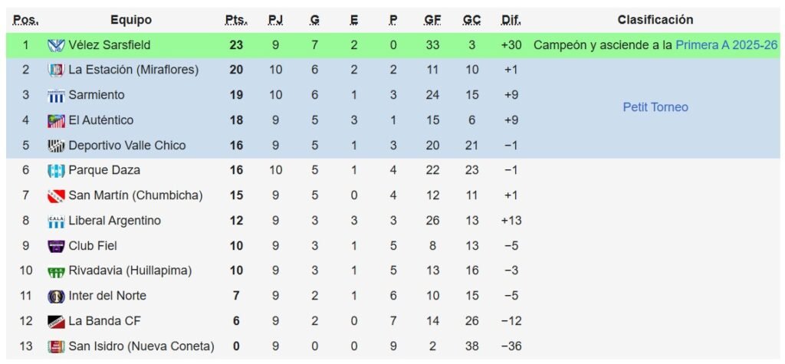Click the GF column header
The image size is (785, 364).
(x=432, y=20)
